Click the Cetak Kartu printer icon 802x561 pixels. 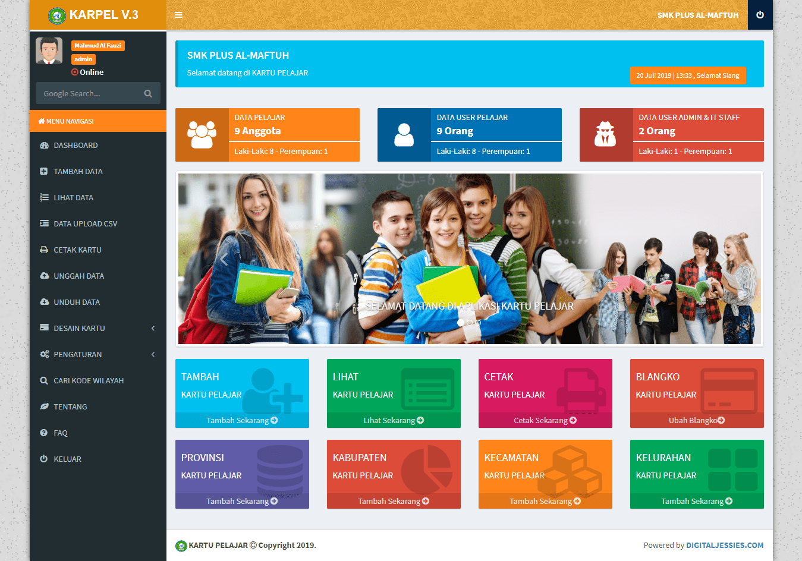click(44, 250)
